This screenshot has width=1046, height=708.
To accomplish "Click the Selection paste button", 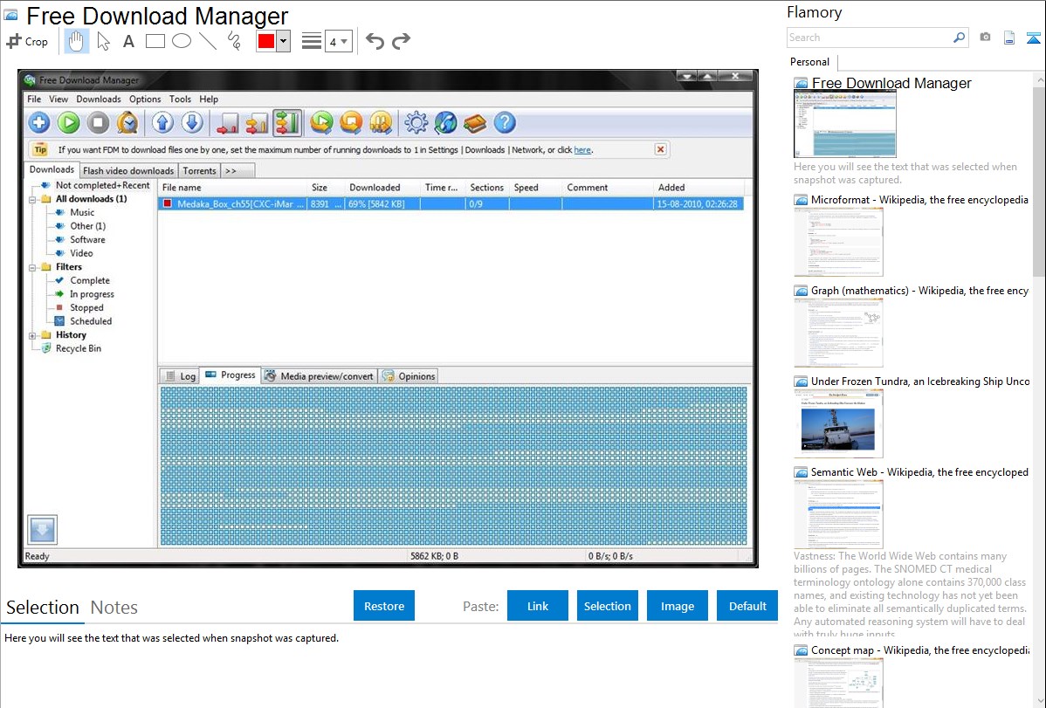I will [607, 606].
